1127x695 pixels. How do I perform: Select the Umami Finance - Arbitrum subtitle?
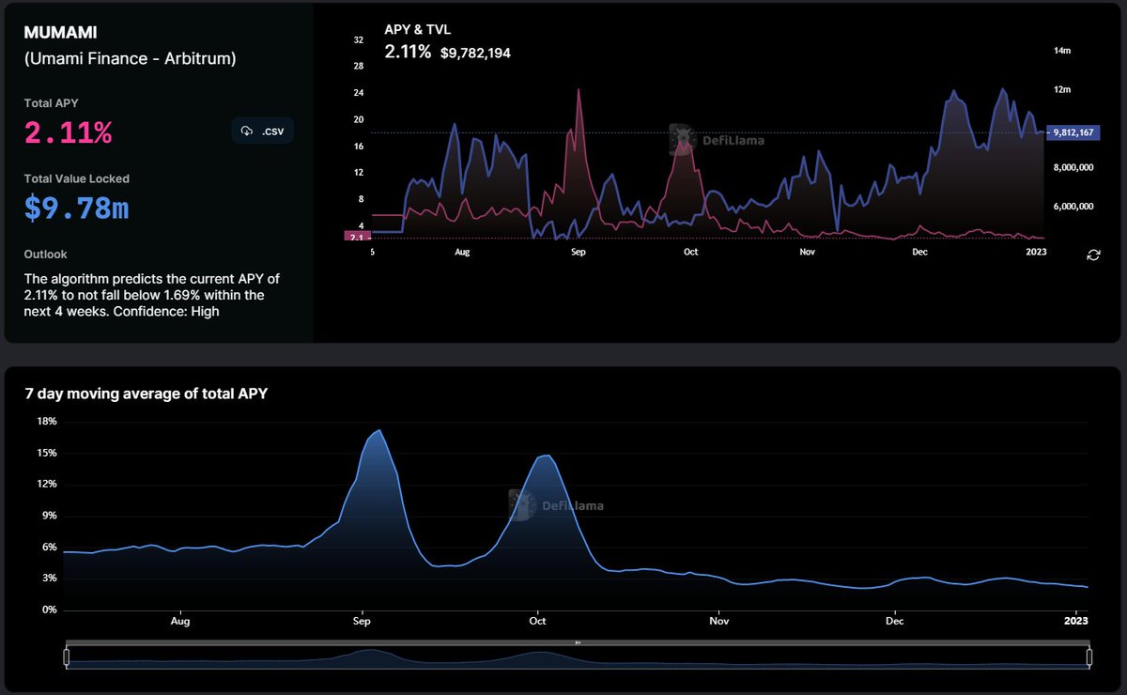point(130,58)
